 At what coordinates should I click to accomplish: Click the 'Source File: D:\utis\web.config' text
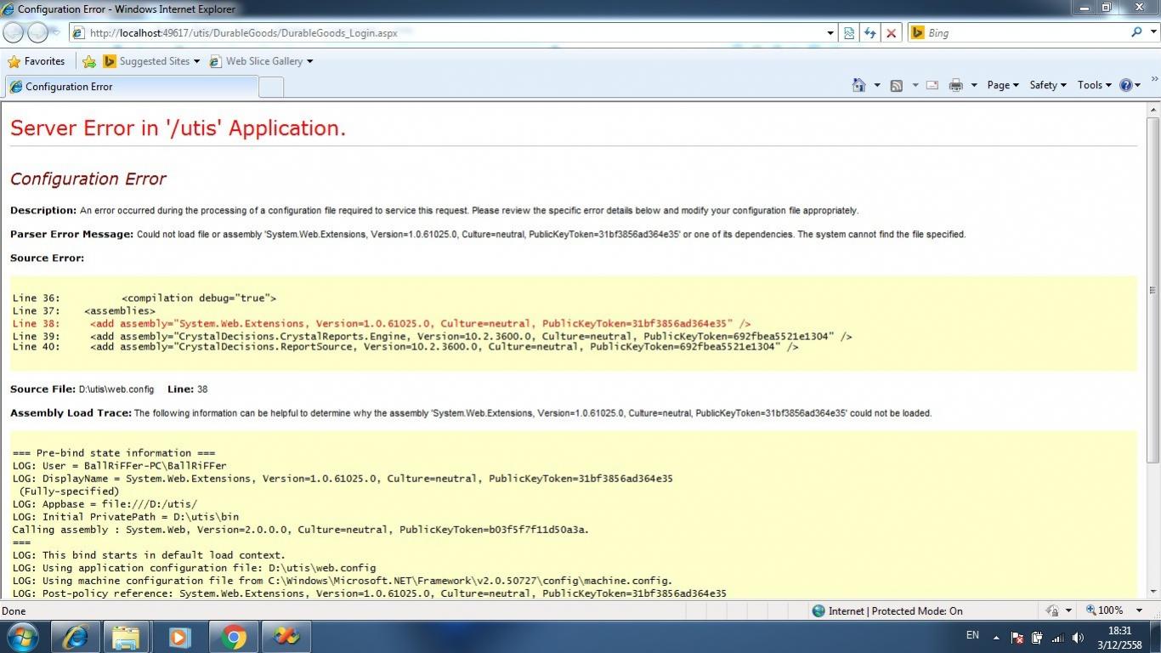click(x=82, y=389)
